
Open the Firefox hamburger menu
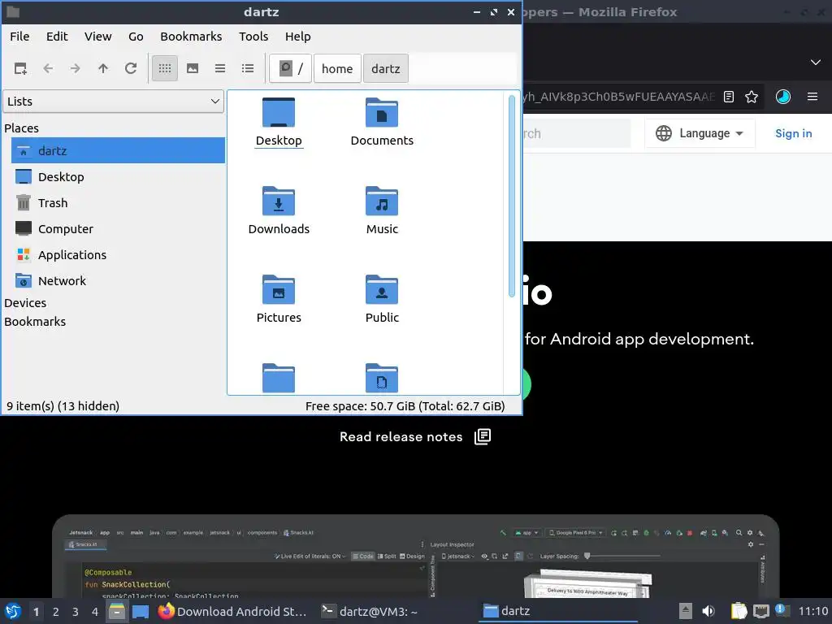pyautogui.click(x=812, y=97)
